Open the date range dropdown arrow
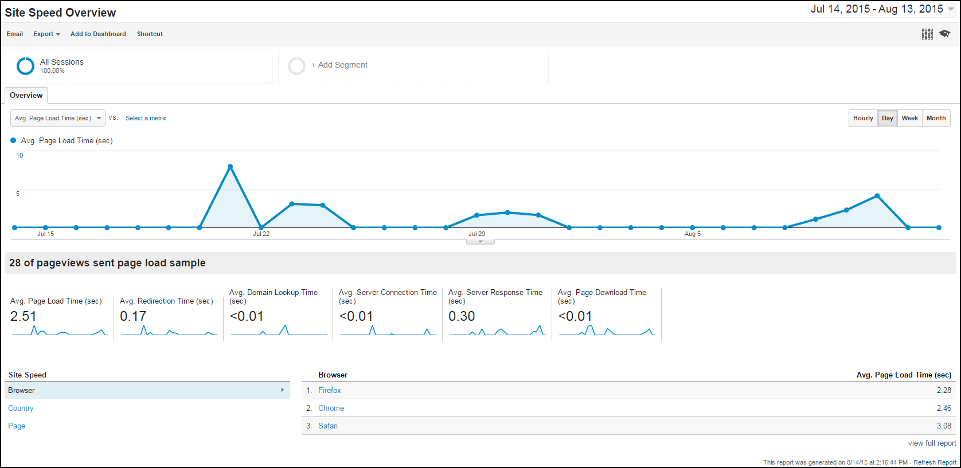Image resolution: width=961 pixels, height=468 pixels. click(951, 9)
